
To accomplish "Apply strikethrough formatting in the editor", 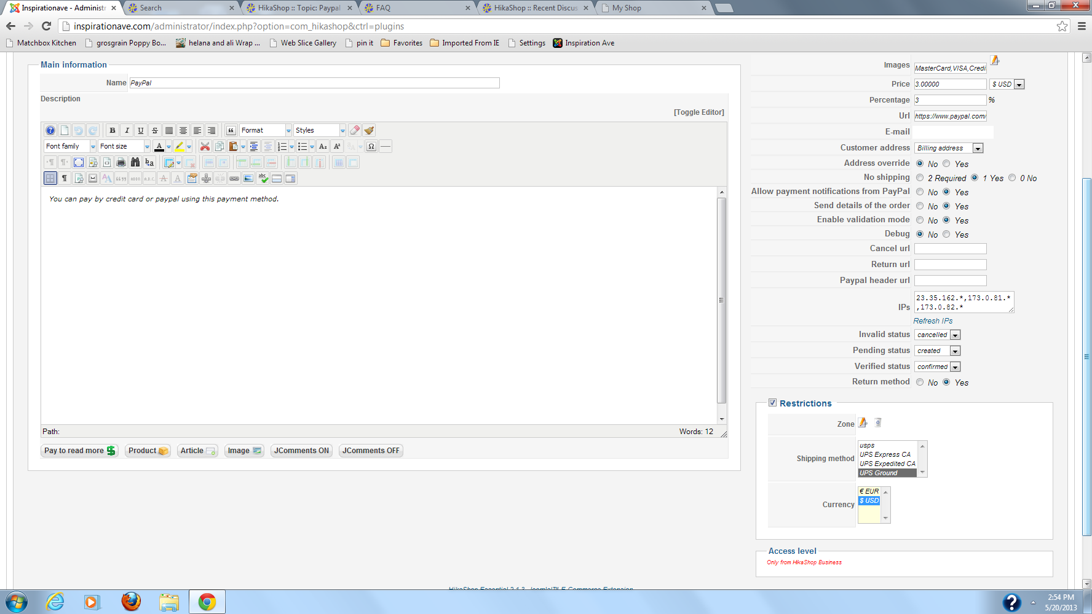I will [x=155, y=130].
